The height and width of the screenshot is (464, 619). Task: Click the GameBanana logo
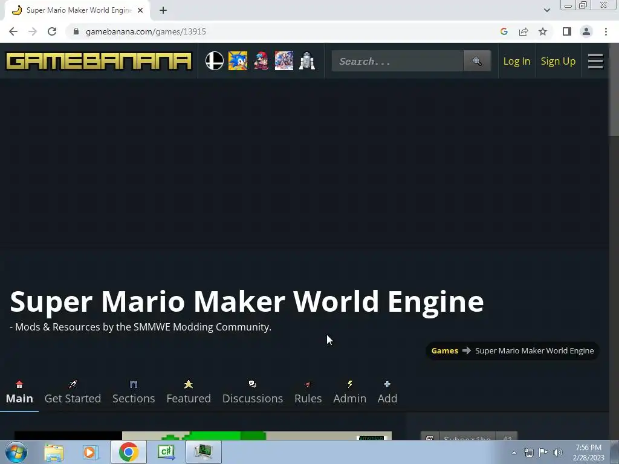click(x=99, y=61)
